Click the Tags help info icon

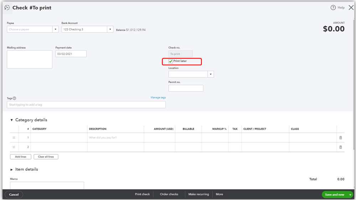[x=15, y=98]
